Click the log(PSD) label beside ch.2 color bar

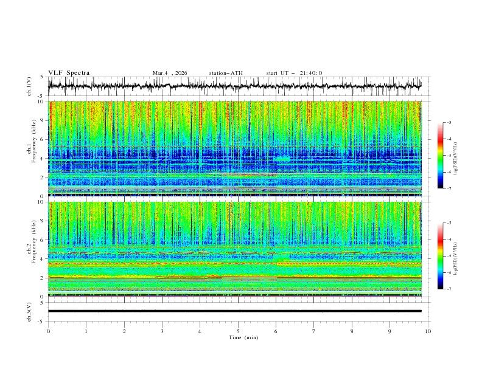455,259
